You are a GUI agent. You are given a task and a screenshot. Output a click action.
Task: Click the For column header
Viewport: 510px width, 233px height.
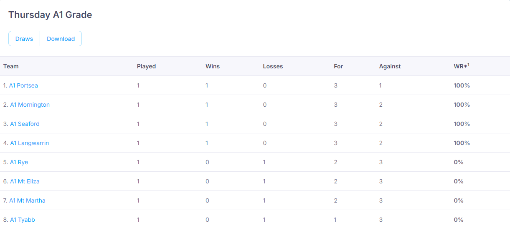tap(338, 66)
